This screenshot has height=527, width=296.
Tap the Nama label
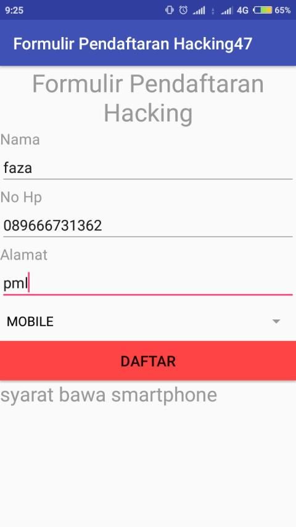(20, 140)
